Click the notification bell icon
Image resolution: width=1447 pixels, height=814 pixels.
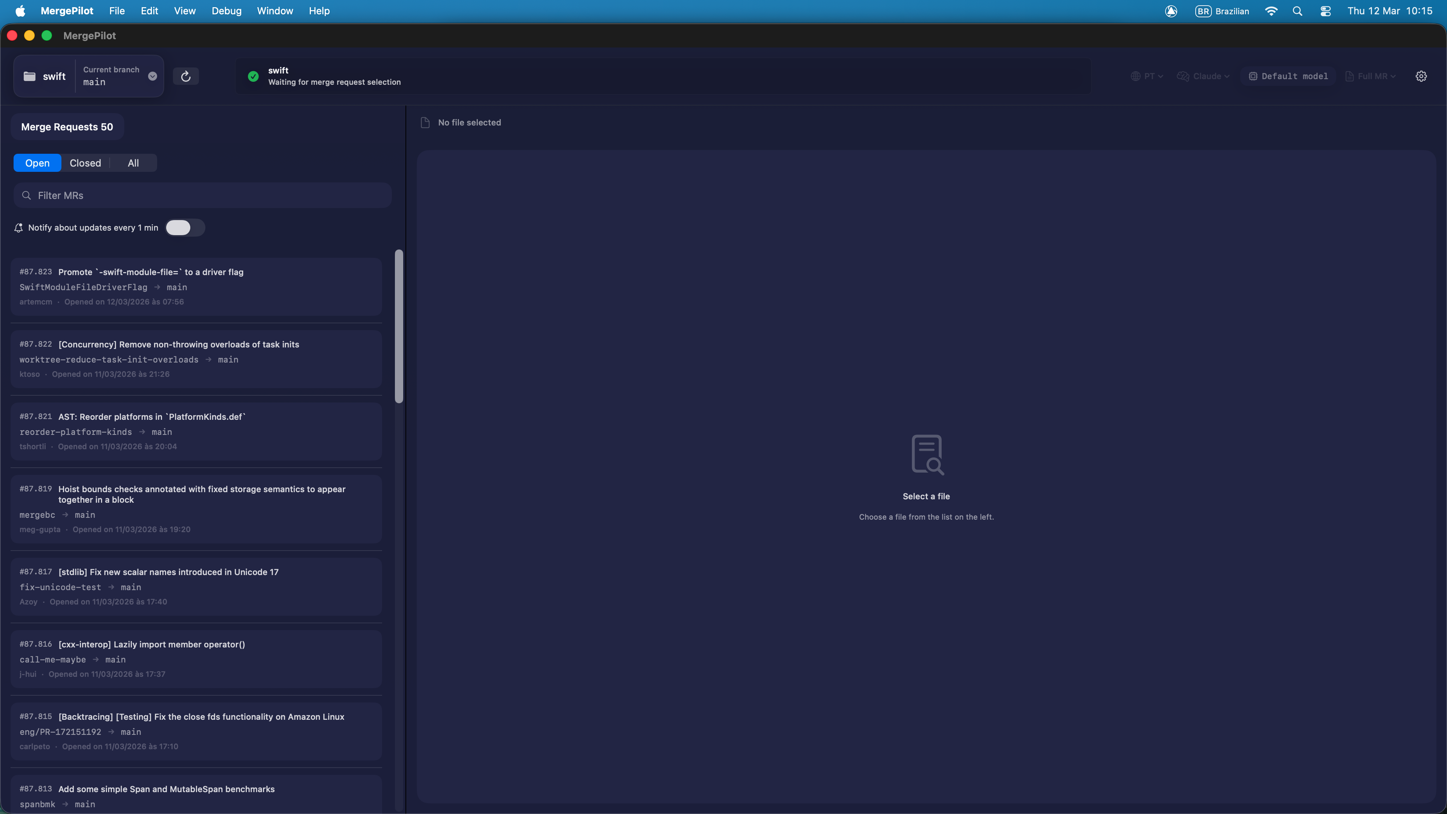pos(18,228)
